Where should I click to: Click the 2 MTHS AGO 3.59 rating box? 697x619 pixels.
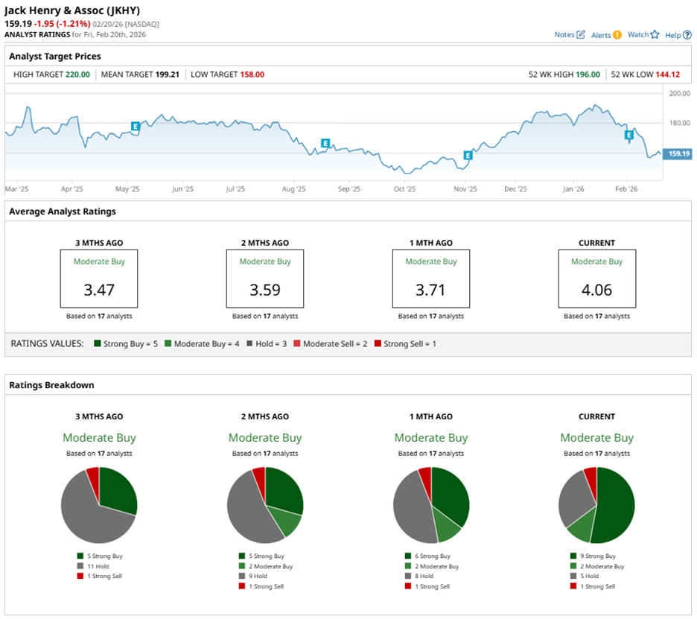(265, 279)
